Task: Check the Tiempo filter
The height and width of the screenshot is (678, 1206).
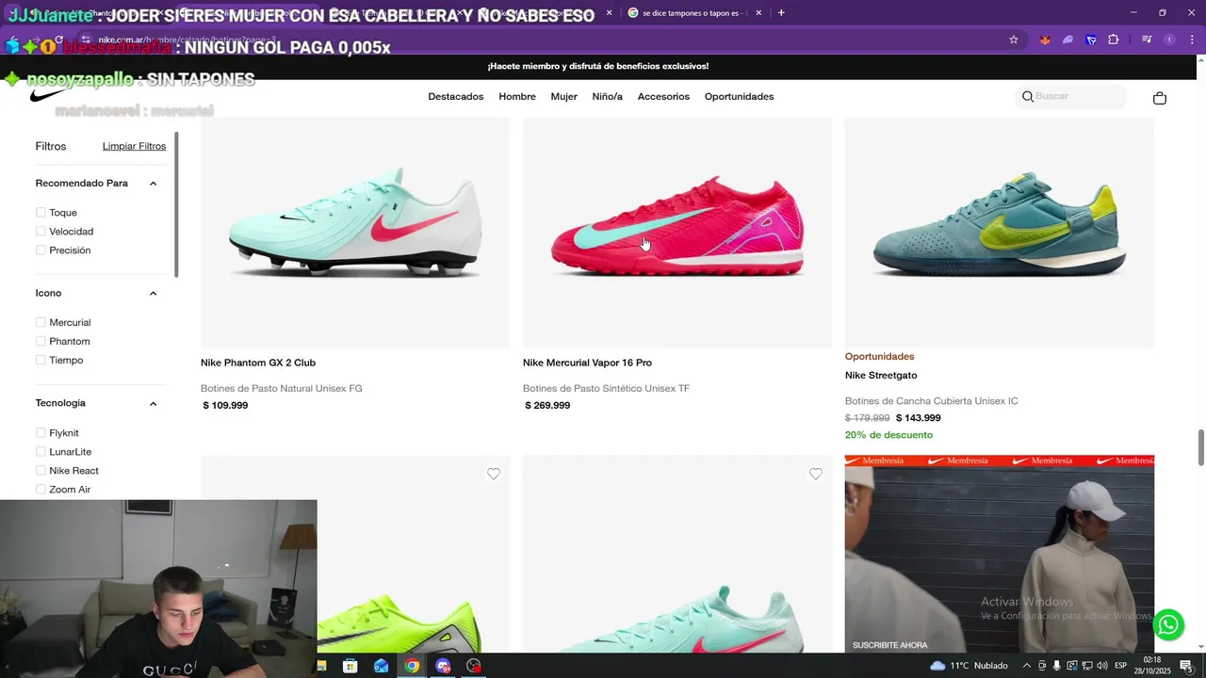Action: tap(41, 361)
